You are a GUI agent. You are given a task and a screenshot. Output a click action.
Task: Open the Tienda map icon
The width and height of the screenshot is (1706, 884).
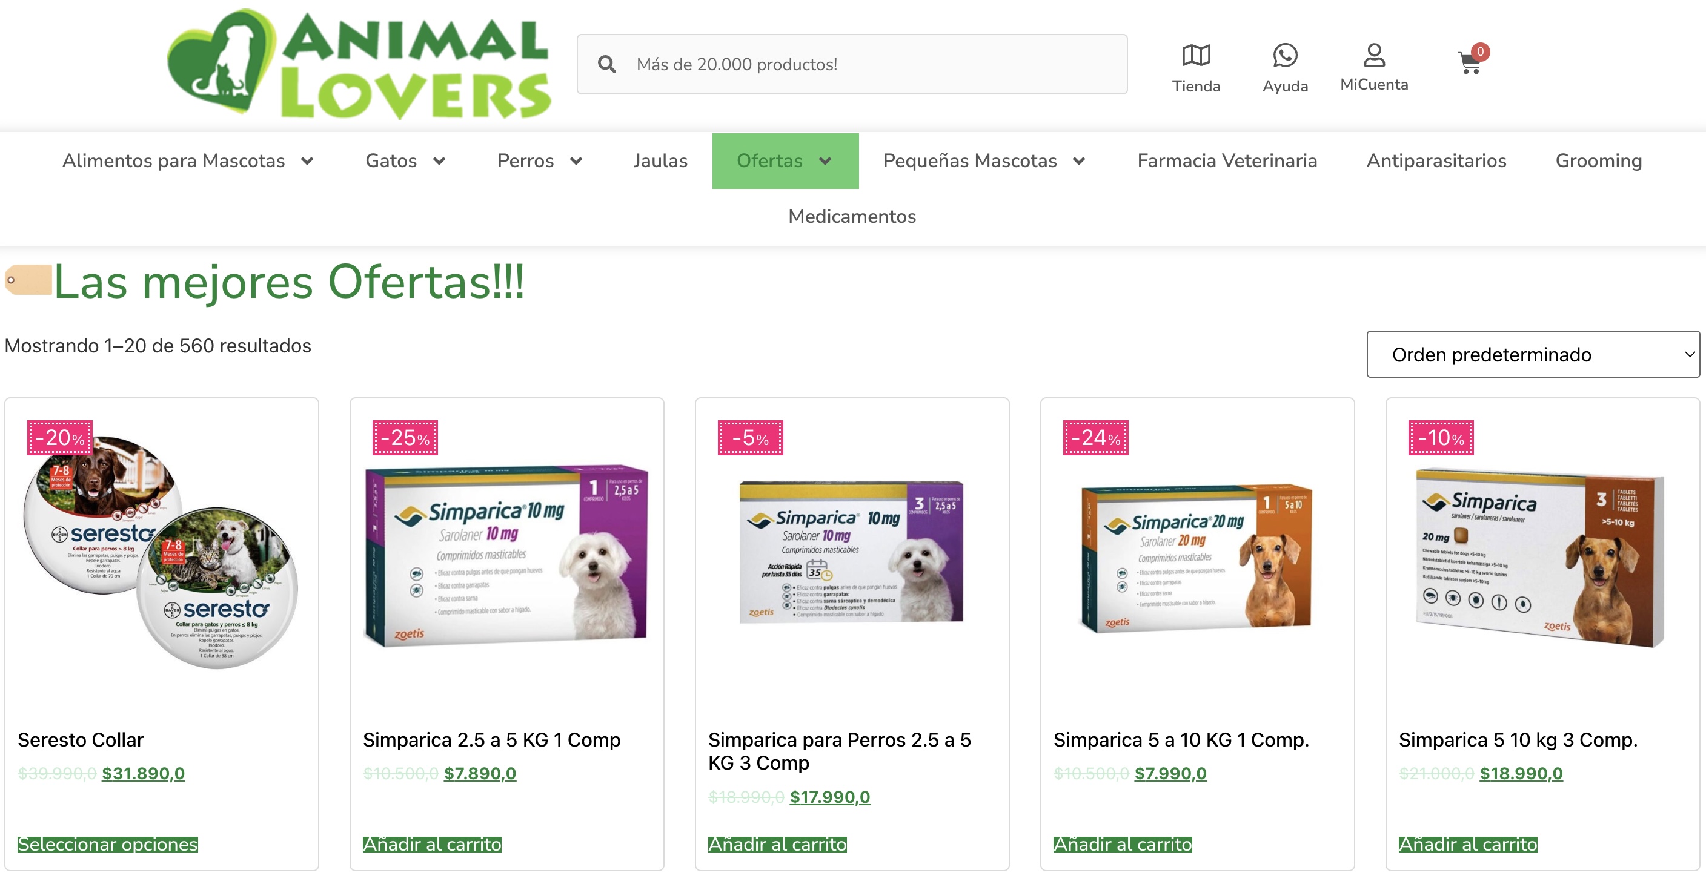click(1196, 56)
